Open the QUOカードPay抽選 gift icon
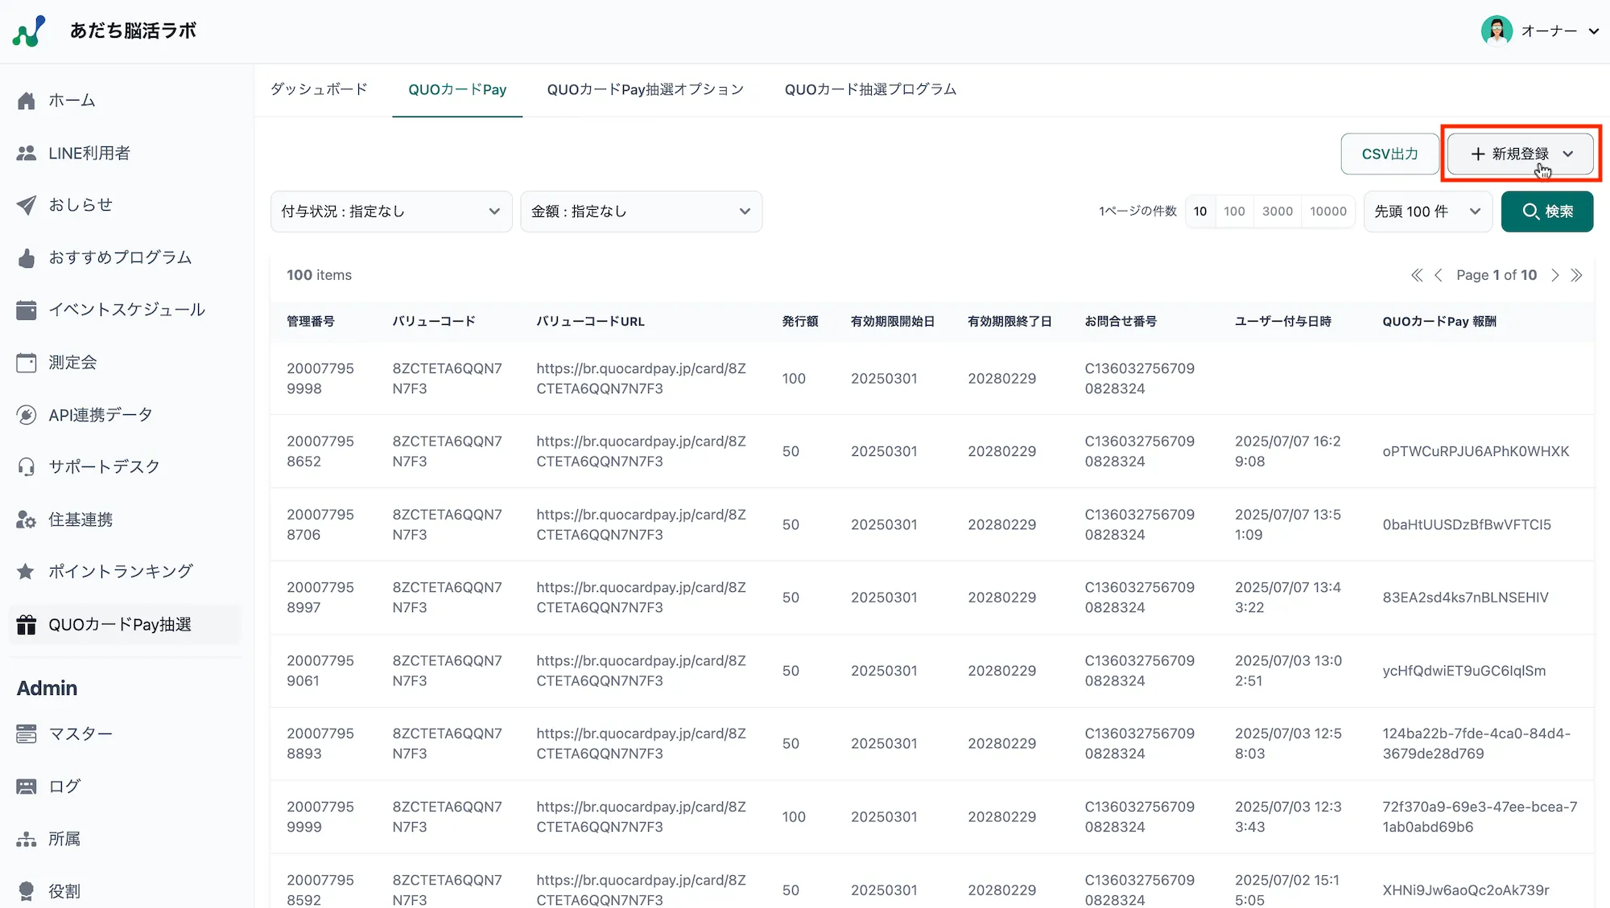The width and height of the screenshot is (1610, 908). tap(27, 624)
